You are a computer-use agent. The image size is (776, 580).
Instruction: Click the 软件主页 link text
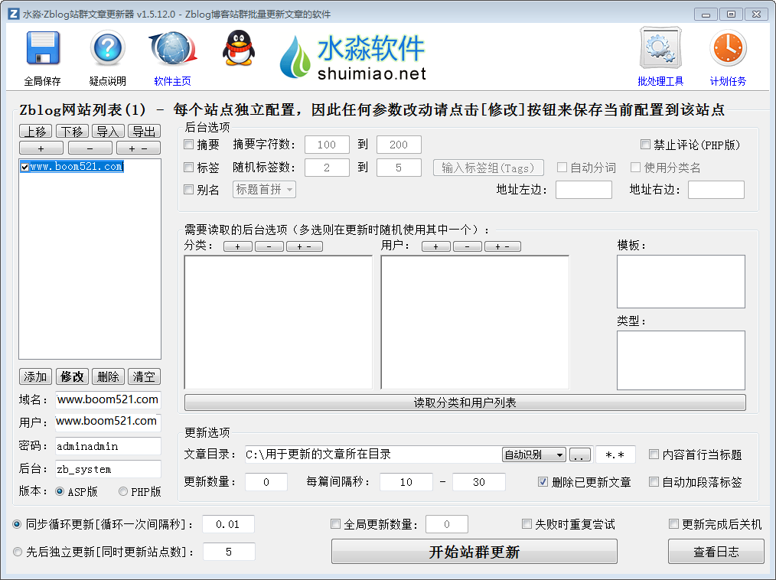tap(172, 81)
